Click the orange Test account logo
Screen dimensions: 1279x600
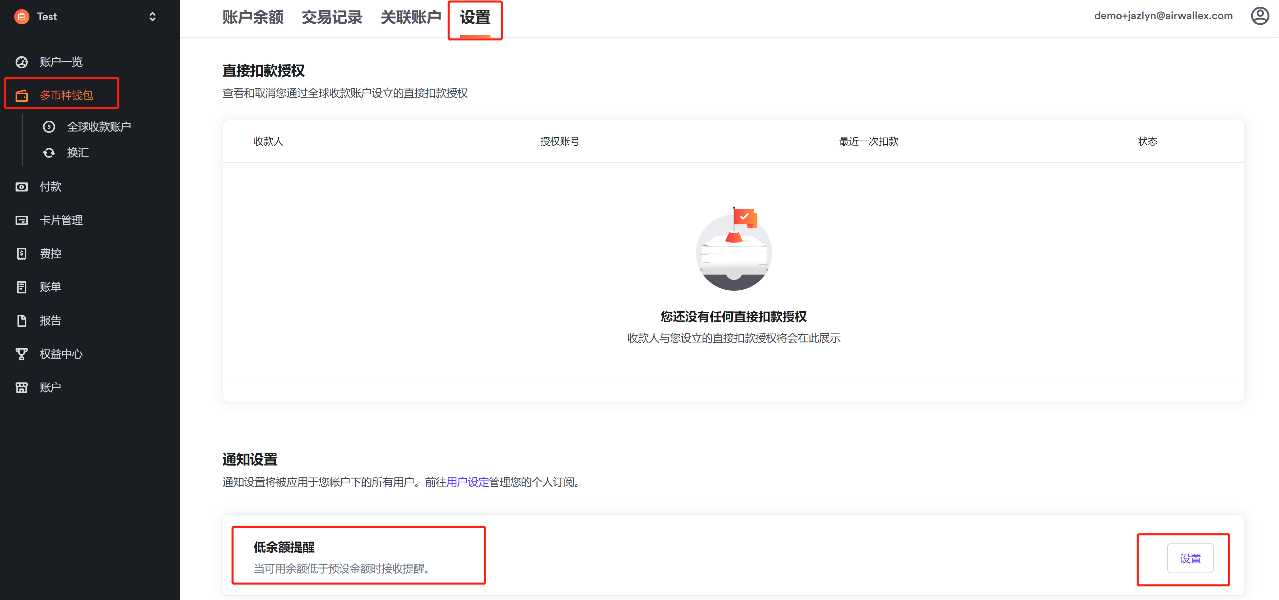21,17
